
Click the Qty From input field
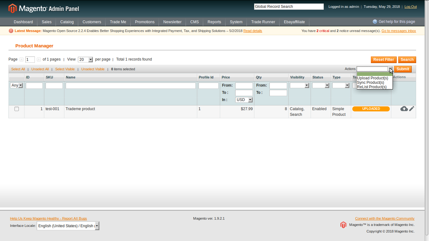pos(278,86)
